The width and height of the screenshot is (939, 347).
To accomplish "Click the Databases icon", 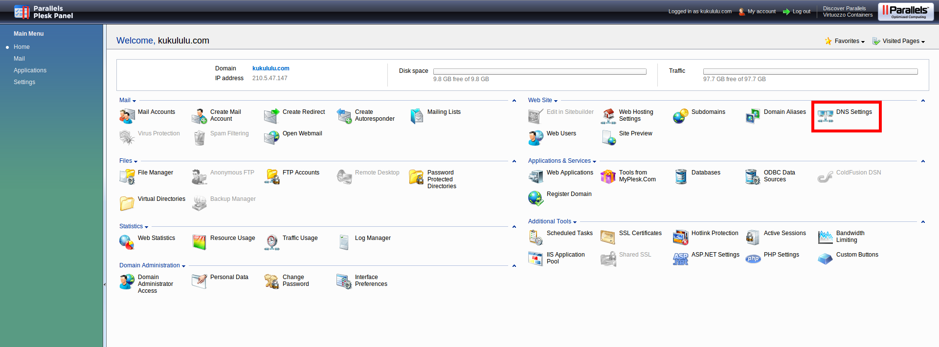I will pyautogui.click(x=680, y=177).
